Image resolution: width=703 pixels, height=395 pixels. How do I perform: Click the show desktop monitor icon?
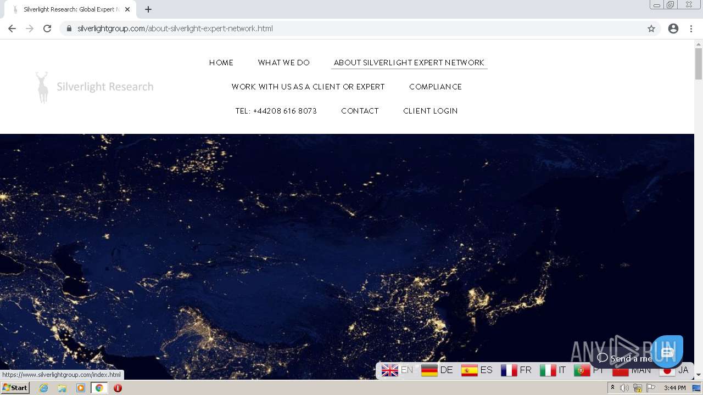[696, 388]
